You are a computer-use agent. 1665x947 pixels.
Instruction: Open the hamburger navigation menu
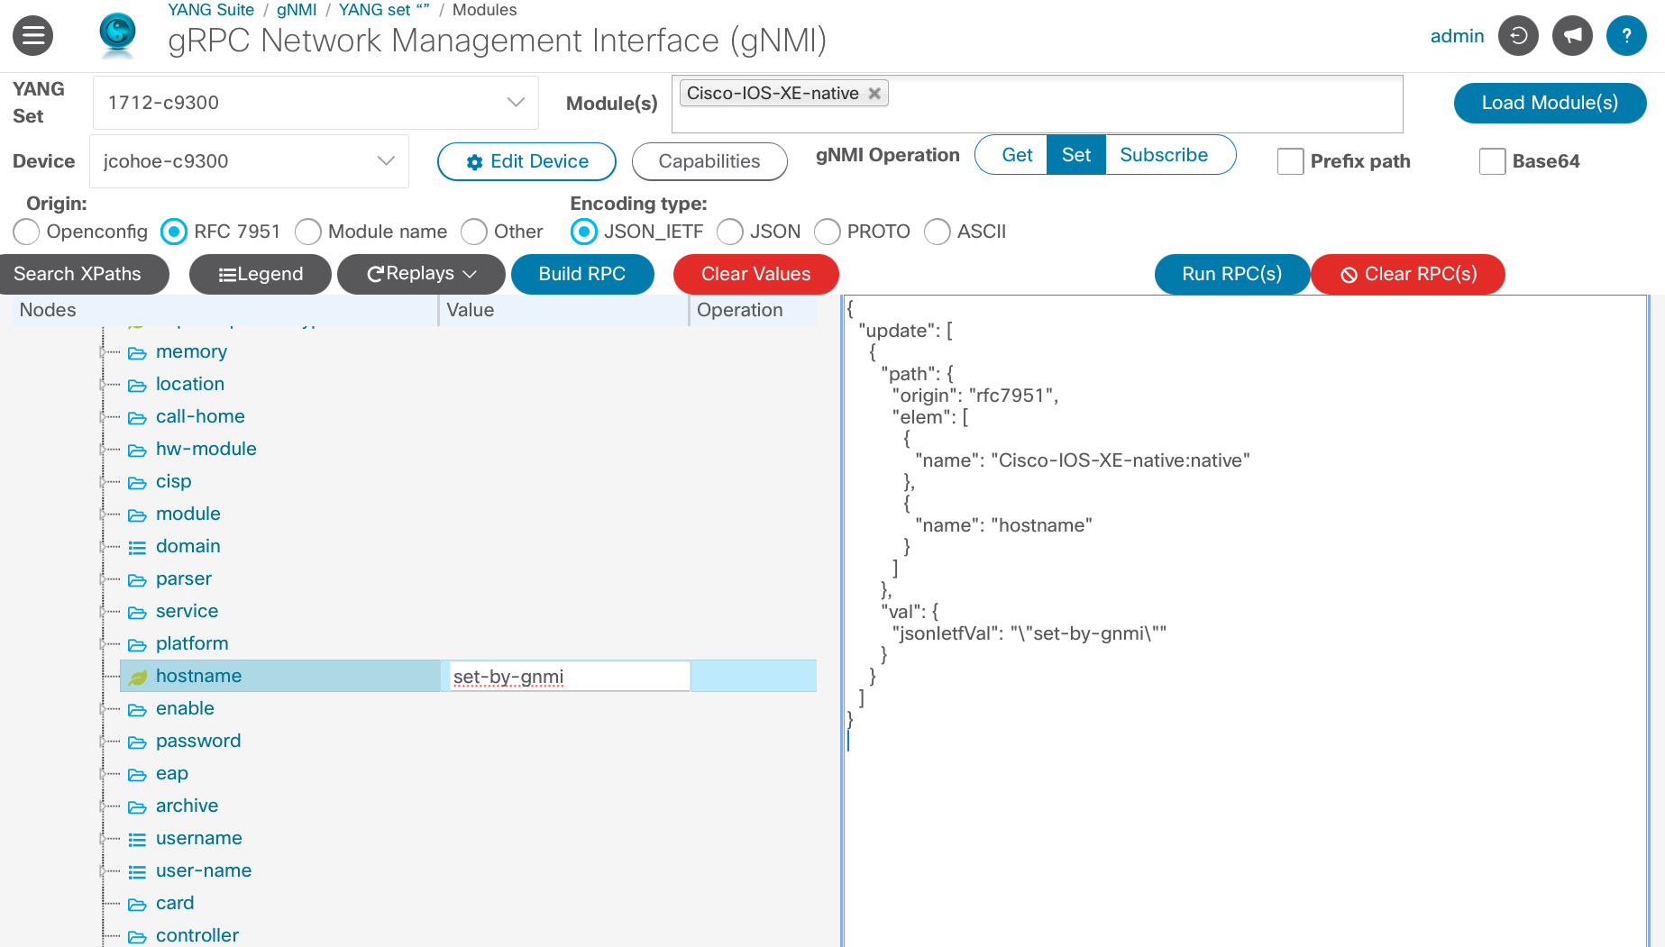pyautogui.click(x=33, y=36)
